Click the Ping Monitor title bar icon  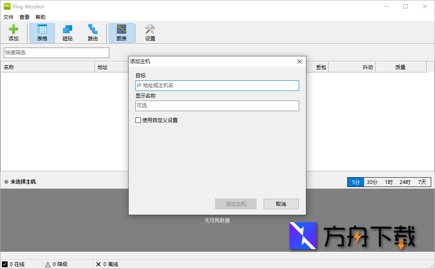point(6,6)
